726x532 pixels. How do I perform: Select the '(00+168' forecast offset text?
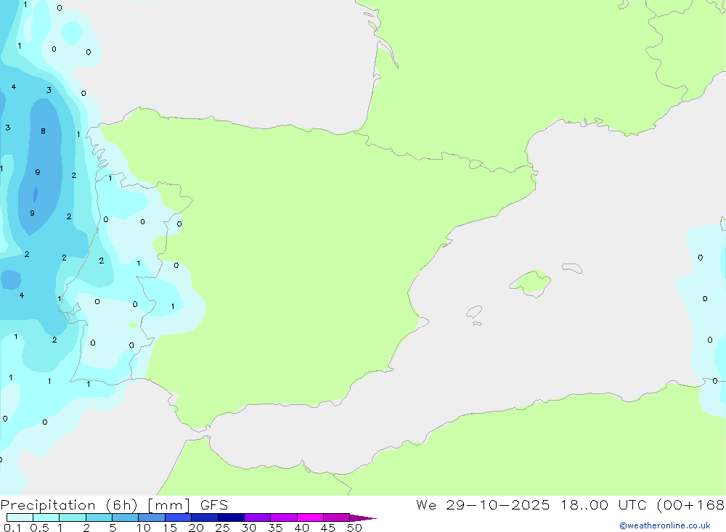click(691, 505)
